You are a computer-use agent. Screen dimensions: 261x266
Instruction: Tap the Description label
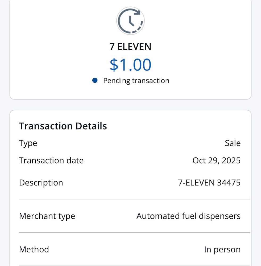(41, 182)
